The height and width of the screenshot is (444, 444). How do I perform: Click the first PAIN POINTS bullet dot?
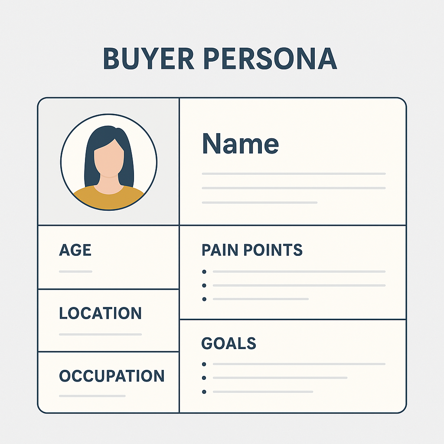coord(204,272)
